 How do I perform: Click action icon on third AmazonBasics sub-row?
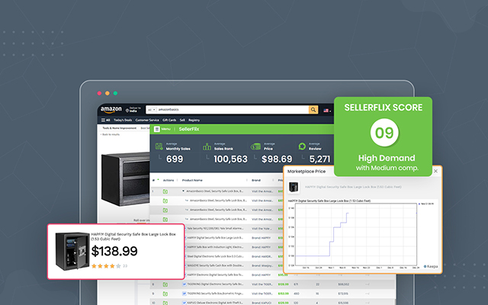165,220
